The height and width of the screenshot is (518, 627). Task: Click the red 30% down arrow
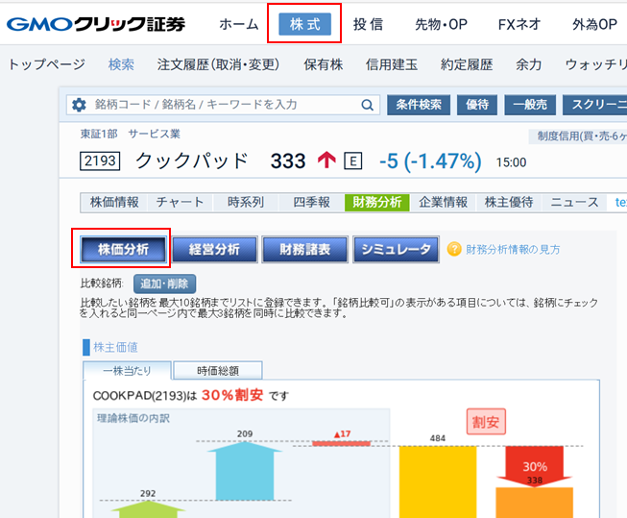click(x=534, y=466)
